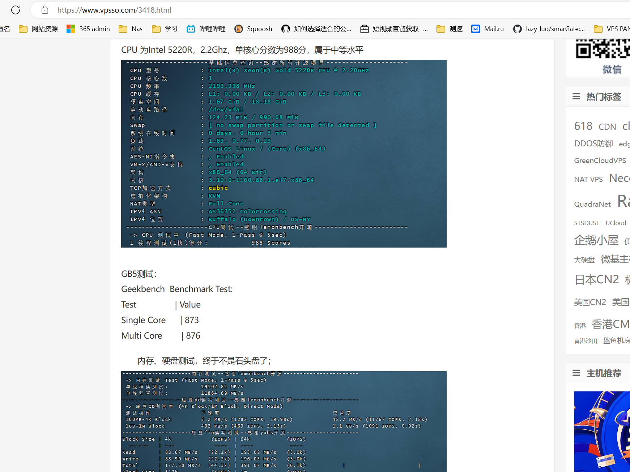
Task: Select the DDOS防御 tag
Action: click(593, 144)
